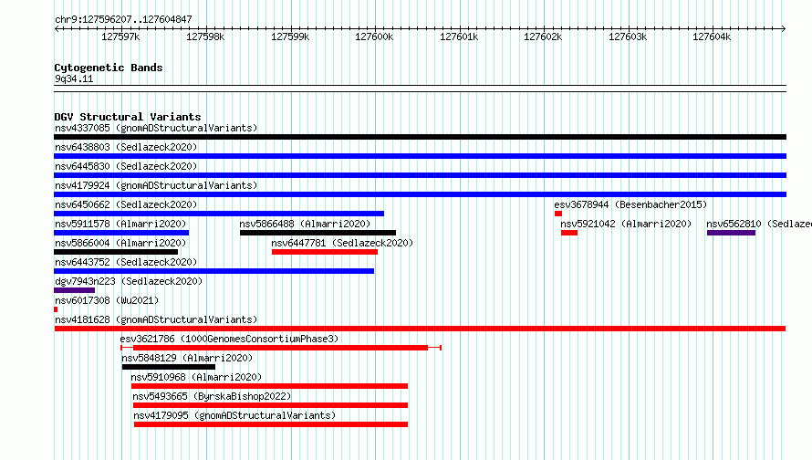The image size is (812, 460).
Task: Click the Cytogenetic Bands track title
Action: (x=109, y=68)
